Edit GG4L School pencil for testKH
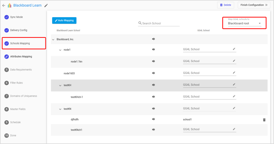Image resolution: width=274 pixels, height=144 pixels. pyautogui.click(x=234, y=84)
